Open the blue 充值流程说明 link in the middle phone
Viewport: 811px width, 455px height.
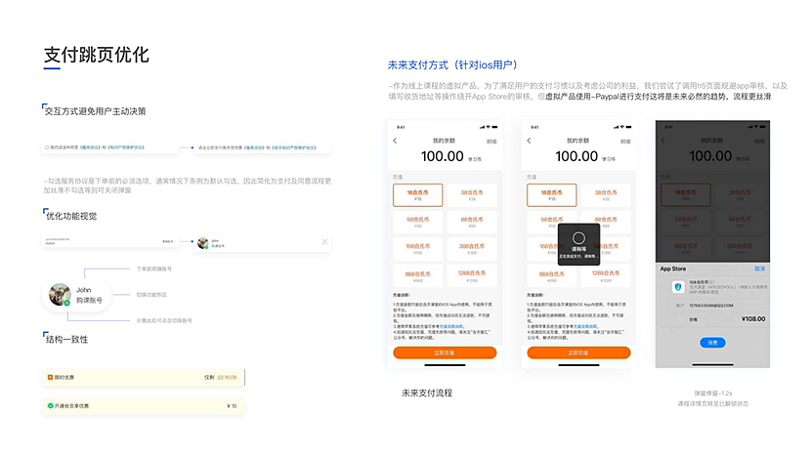click(585, 327)
